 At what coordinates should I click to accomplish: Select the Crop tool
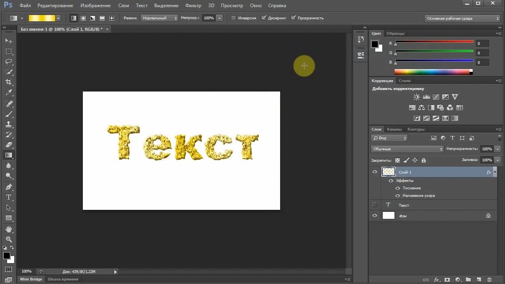[x=9, y=82]
